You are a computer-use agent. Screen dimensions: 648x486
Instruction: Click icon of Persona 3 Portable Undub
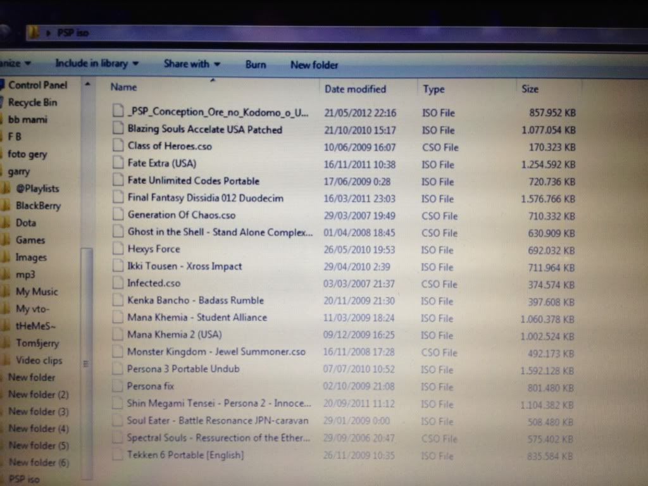[118, 368]
